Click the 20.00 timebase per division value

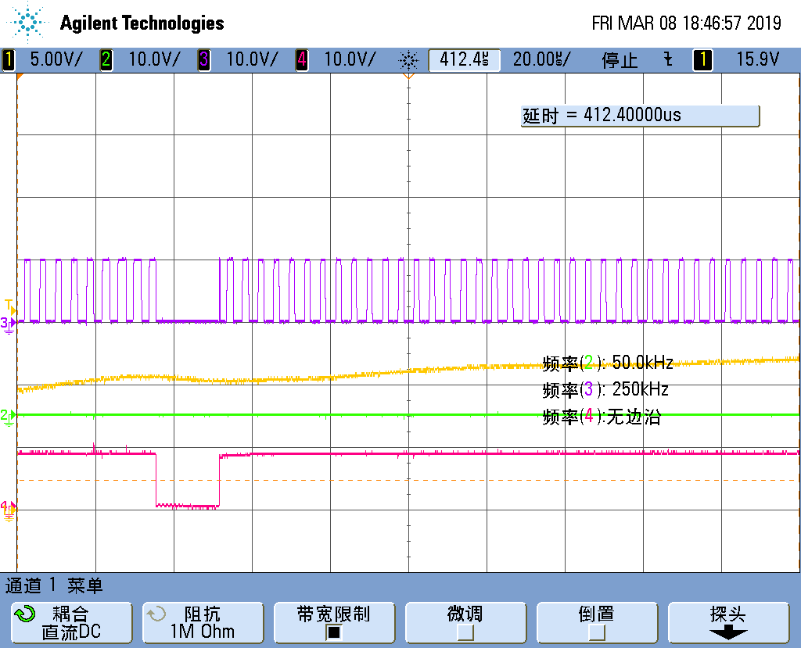(x=541, y=59)
